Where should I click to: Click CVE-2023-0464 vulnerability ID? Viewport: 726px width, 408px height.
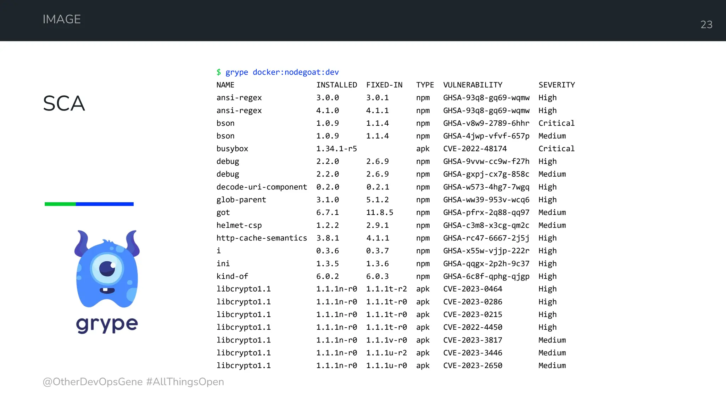pyautogui.click(x=473, y=289)
